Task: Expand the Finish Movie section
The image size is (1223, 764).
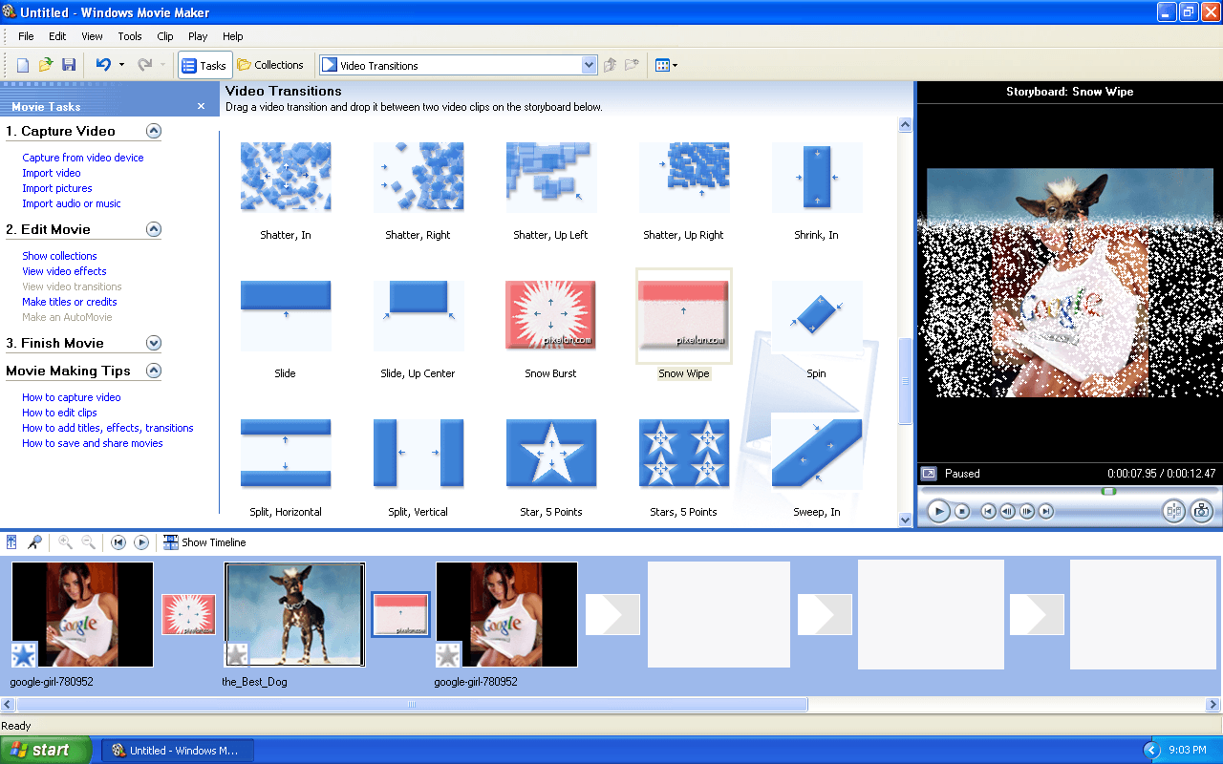Action: pos(153,343)
